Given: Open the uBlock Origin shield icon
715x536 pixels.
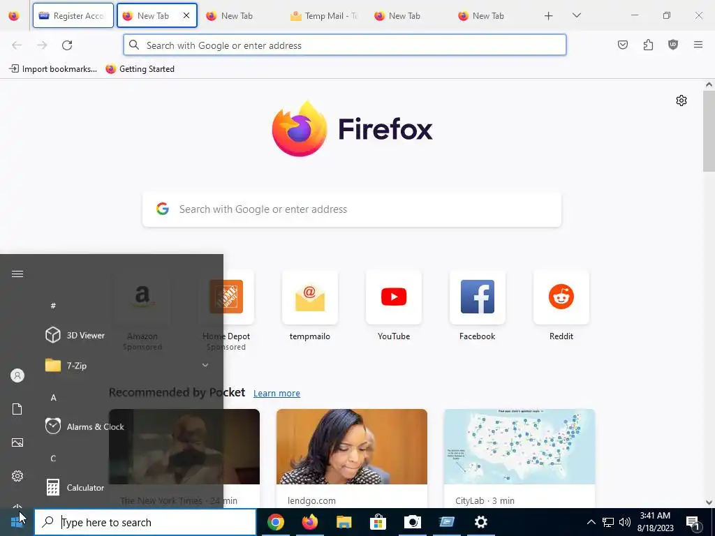Looking at the screenshot, I should 673,45.
